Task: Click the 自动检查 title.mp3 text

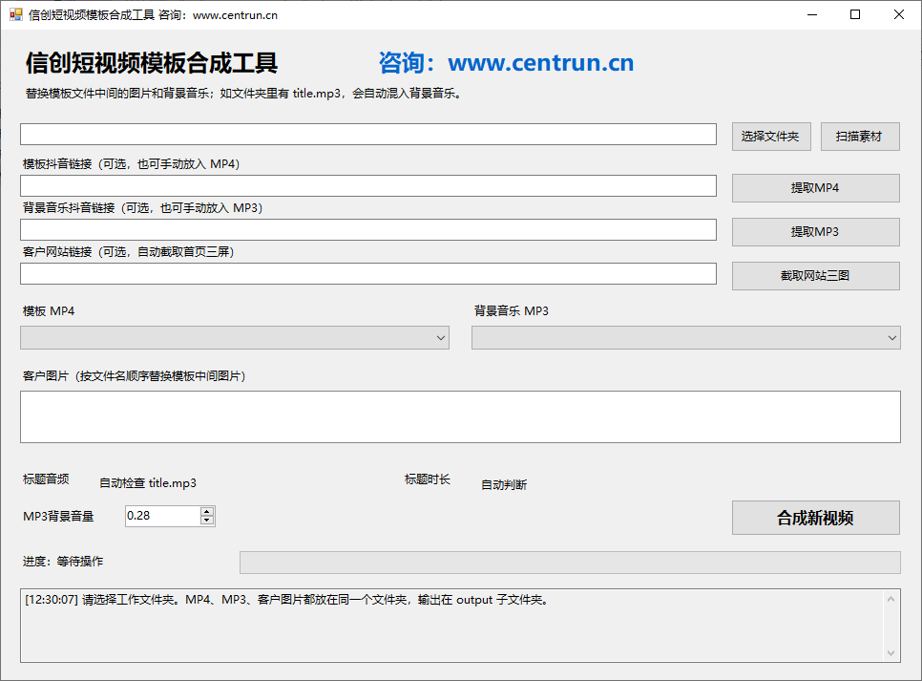Action: pos(148,483)
